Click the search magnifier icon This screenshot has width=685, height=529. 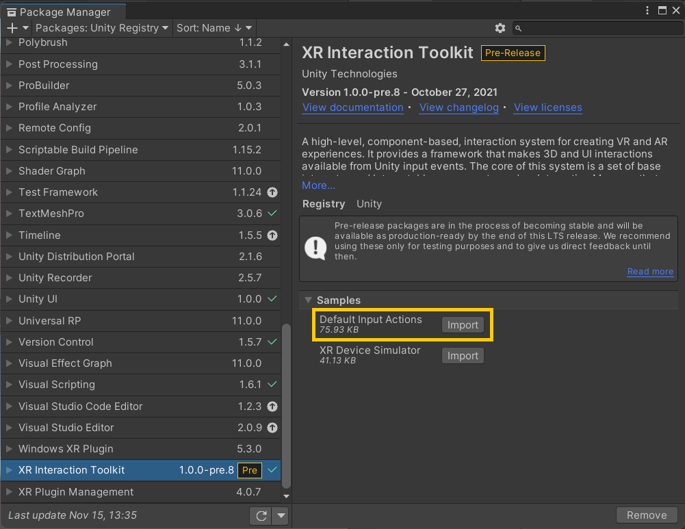click(x=518, y=28)
